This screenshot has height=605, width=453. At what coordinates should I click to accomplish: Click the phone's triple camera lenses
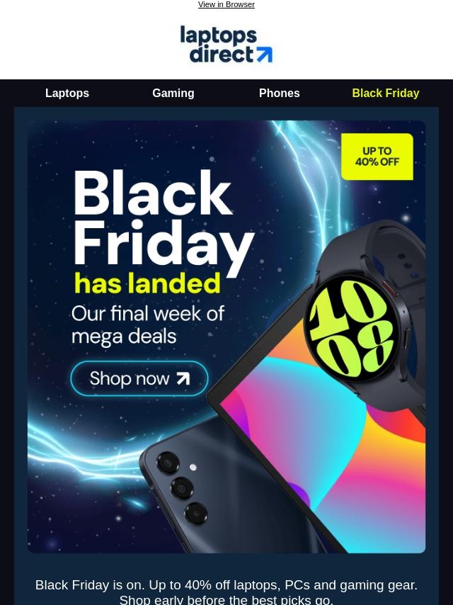181,487
